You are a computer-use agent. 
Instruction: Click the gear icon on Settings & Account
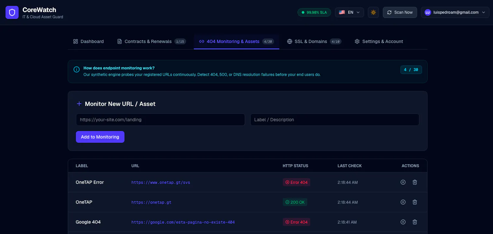pos(357,41)
